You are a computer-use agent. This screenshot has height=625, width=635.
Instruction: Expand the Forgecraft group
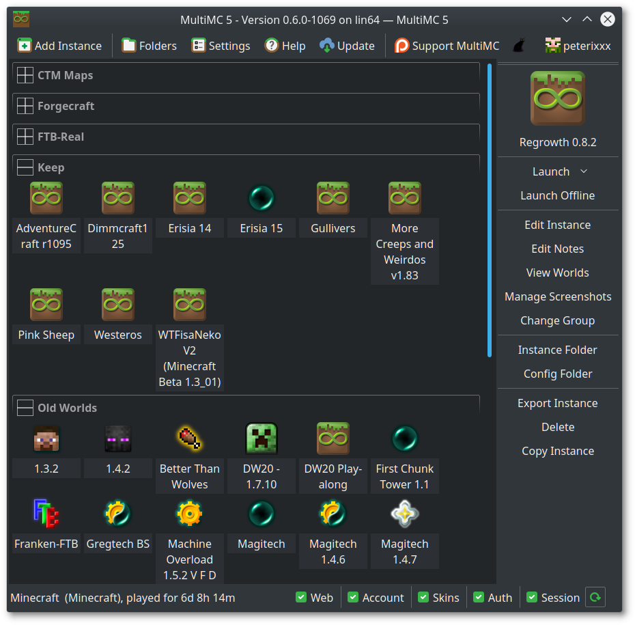tap(25, 106)
